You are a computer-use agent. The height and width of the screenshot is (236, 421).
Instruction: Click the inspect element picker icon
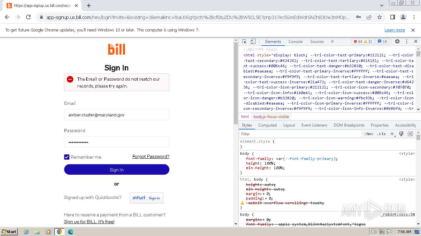(244, 42)
